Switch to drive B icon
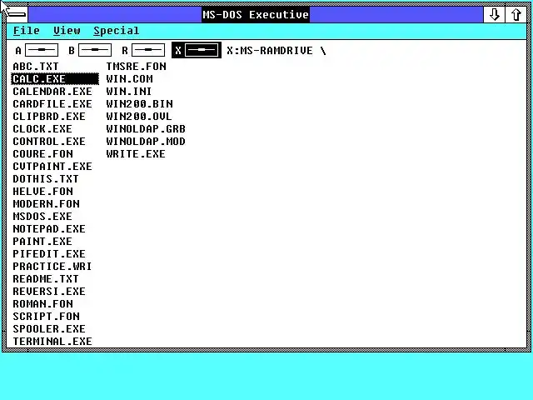533x400 pixels. click(x=94, y=50)
